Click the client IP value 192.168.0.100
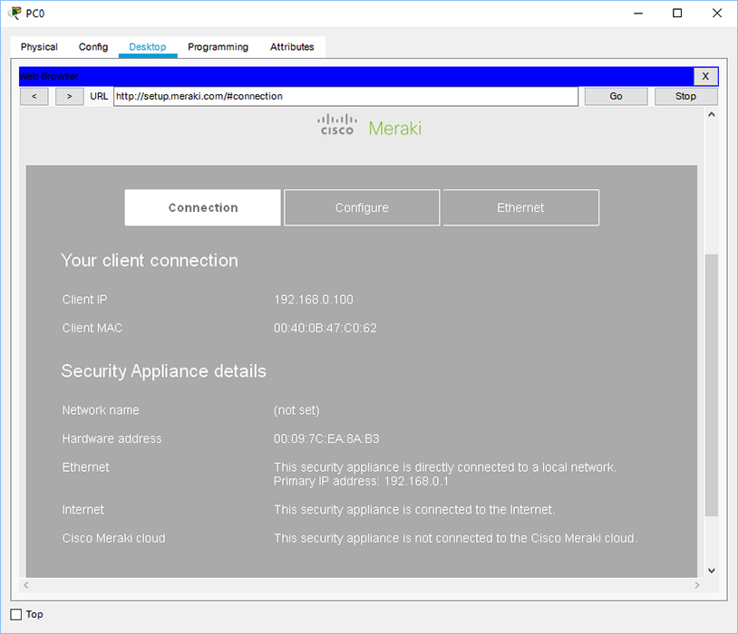The width and height of the screenshot is (738, 634). (x=314, y=300)
